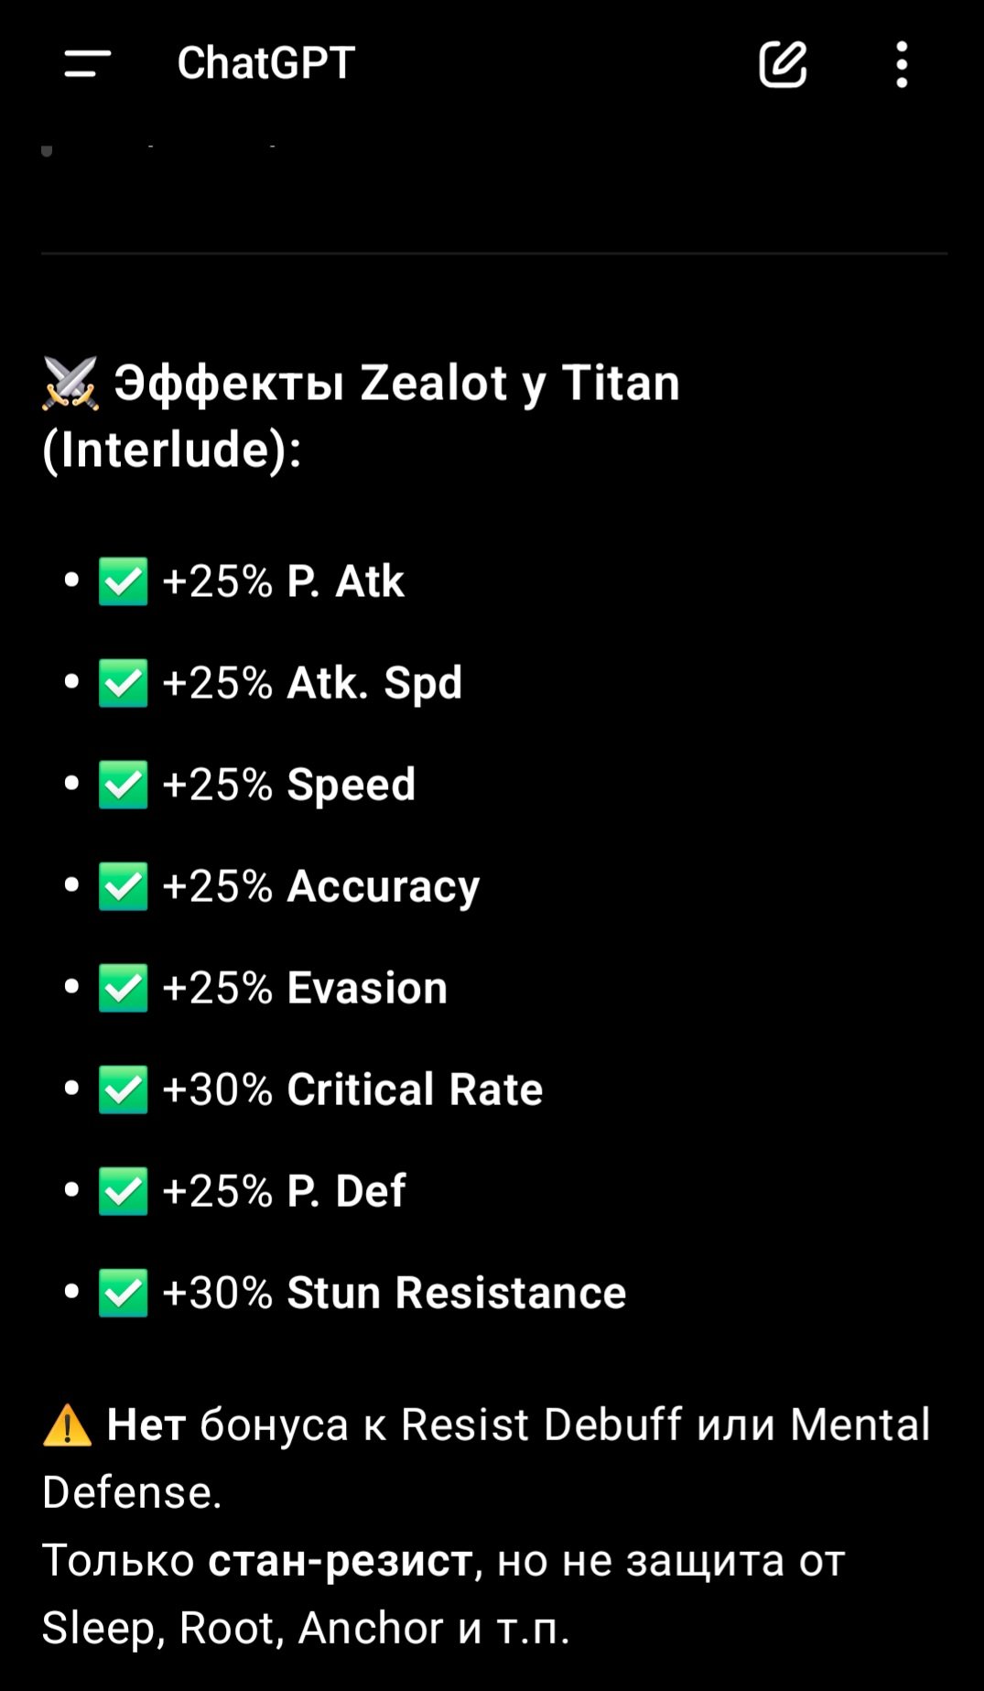Click green check beside +25% Accuracy
Viewport: 984px width, 1691px height.
(x=123, y=887)
